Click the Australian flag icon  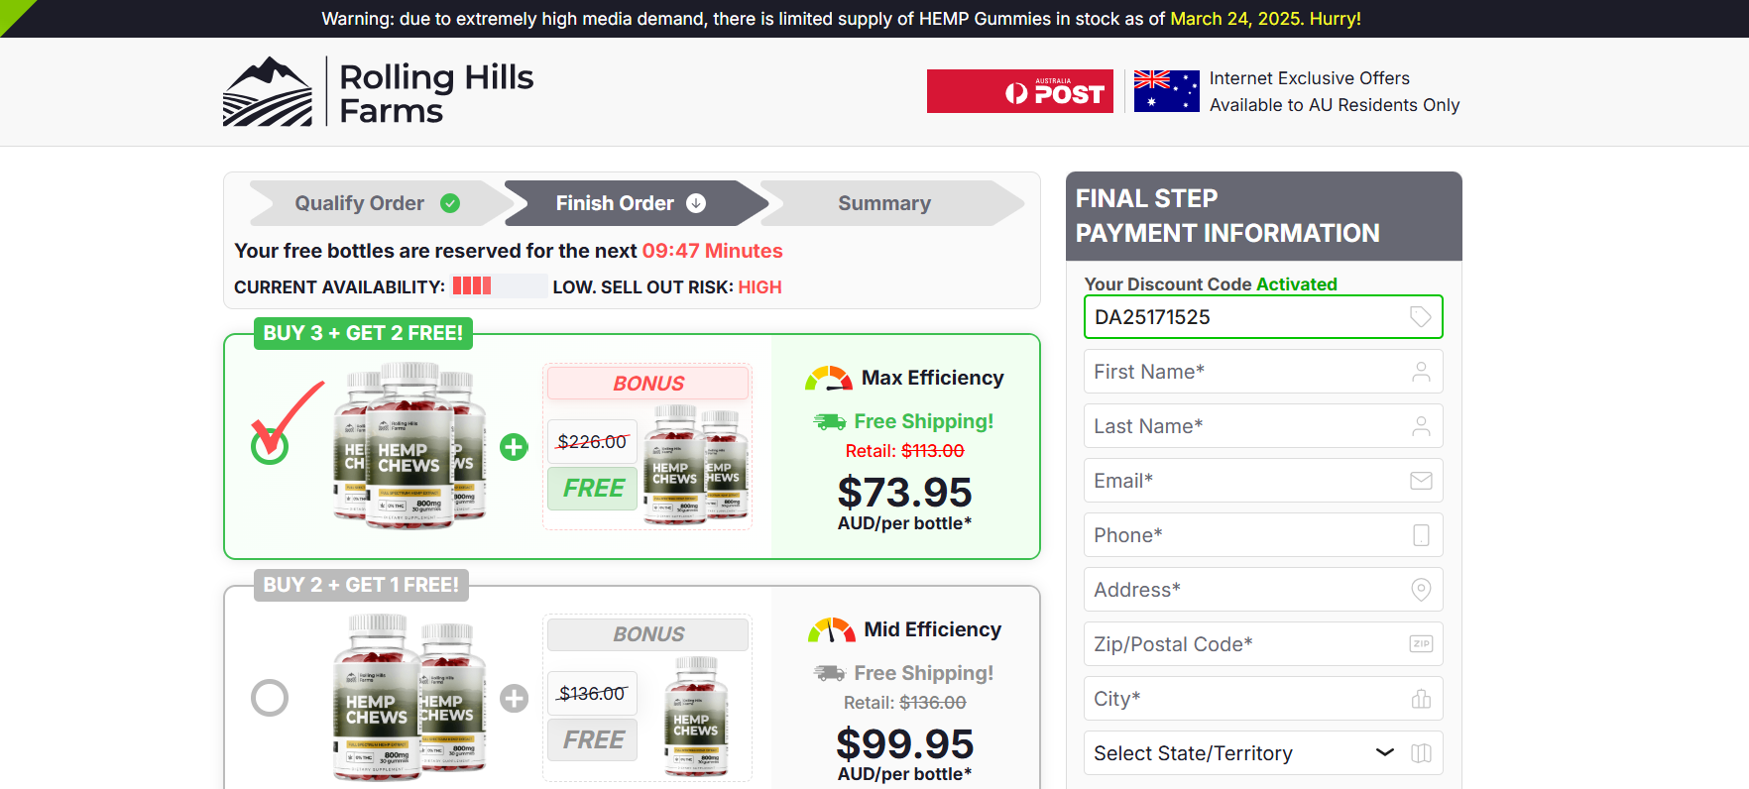(x=1166, y=91)
